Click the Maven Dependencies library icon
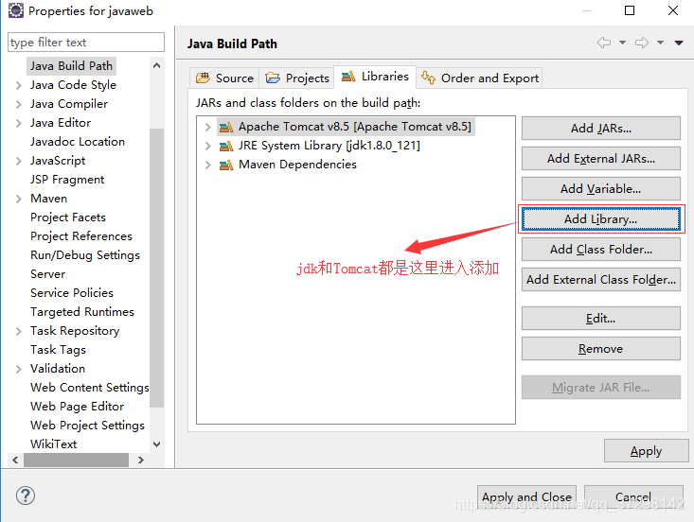The image size is (694, 522). click(x=226, y=165)
